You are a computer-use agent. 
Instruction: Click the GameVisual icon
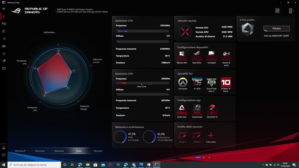point(197,108)
